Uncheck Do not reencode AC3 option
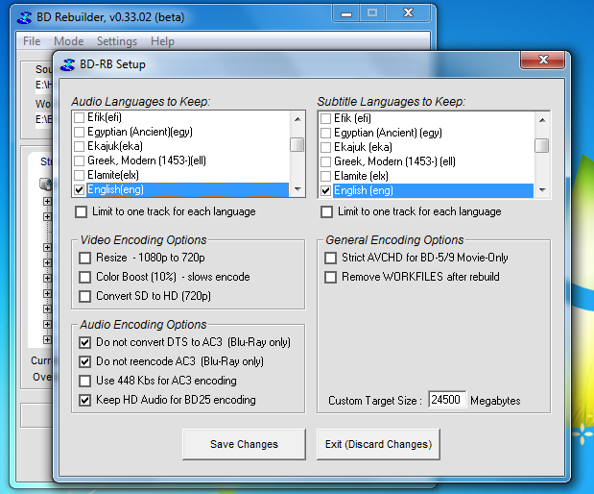This screenshot has width=594, height=494. point(84,361)
